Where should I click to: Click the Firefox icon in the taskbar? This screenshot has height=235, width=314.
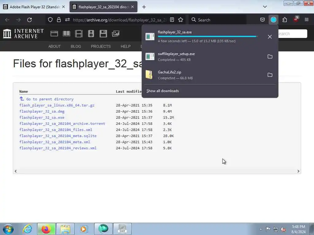pos(46,229)
